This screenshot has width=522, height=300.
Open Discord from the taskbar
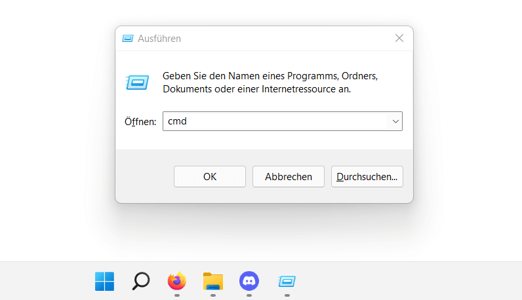tap(249, 281)
